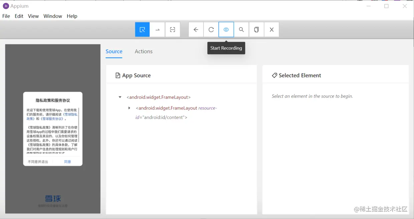Image resolution: width=414 pixels, height=219 pixels.
Task: Click the 隐私政策和服务协议 dialog title
Action: (x=53, y=100)
